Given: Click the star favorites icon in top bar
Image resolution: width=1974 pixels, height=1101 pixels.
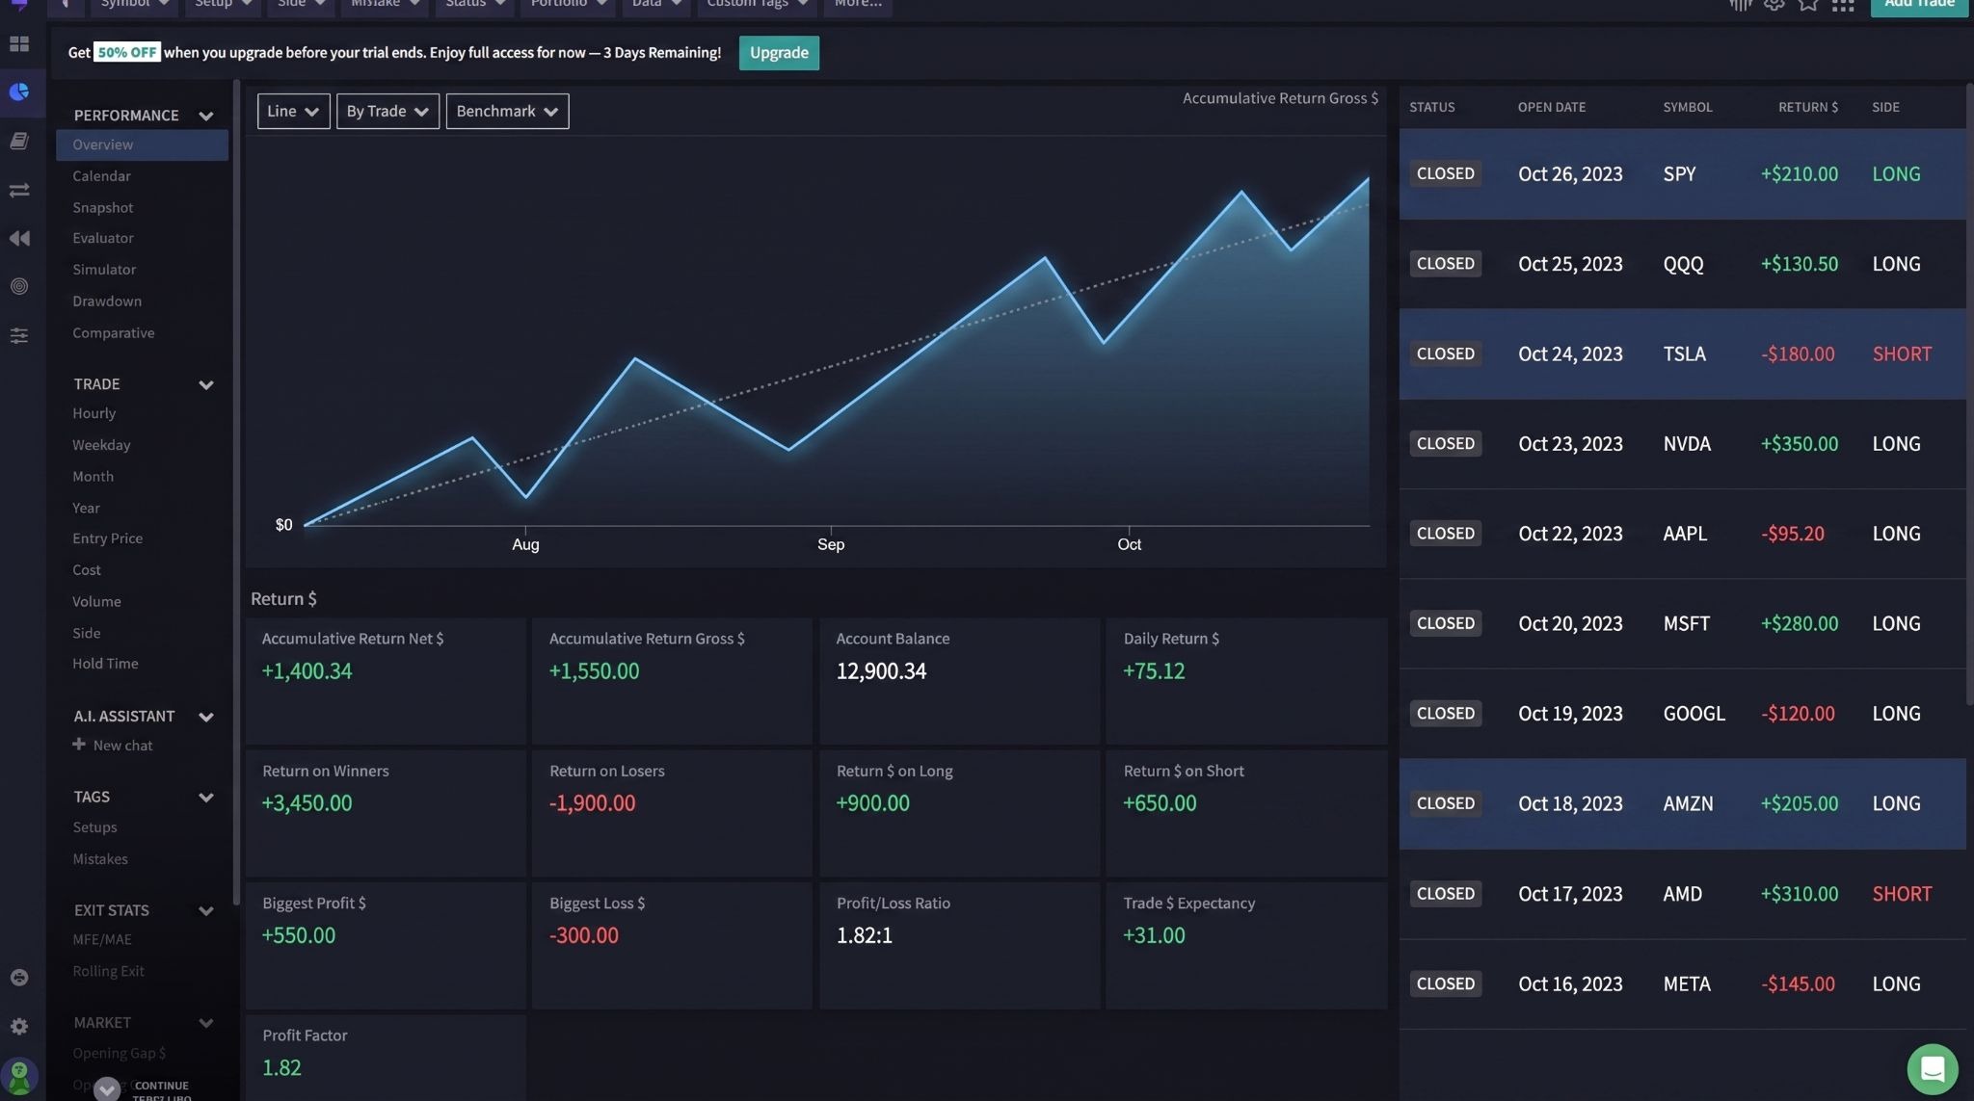Looking at the screenshot, I should click(x=1808, y=4).
